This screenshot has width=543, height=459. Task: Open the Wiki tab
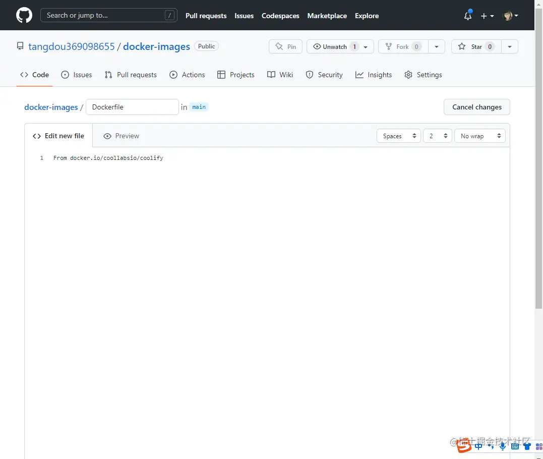pos(280,75)
